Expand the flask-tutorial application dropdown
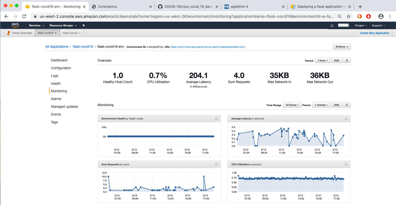Screen dimensions: 396x205 72,33
